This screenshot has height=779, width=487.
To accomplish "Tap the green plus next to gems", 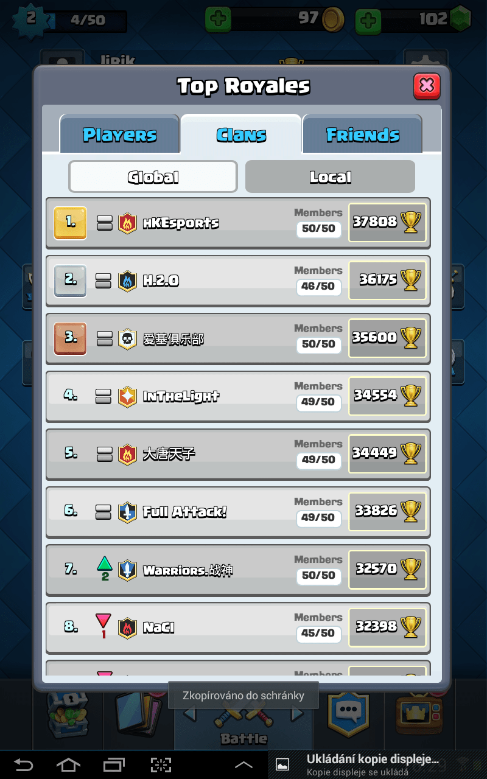I will 368,21.
